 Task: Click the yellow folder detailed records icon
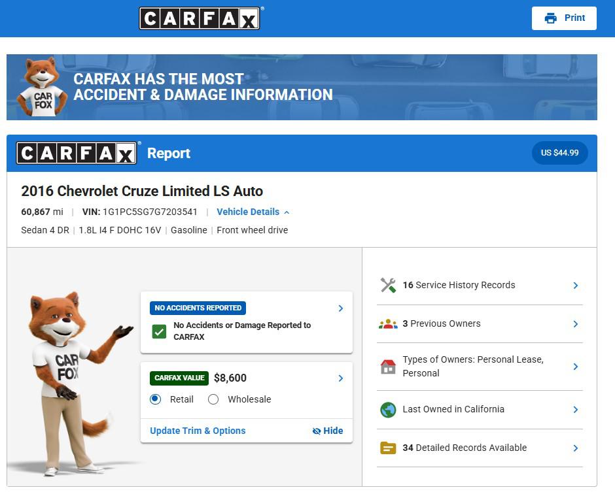(x=388, y=448)
